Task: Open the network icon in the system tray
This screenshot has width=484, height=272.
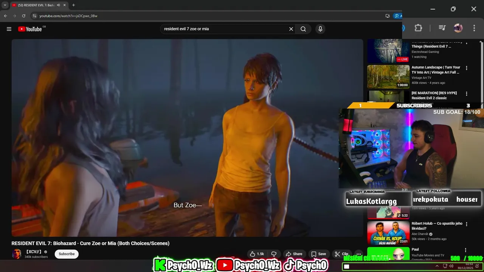Action: point(445,266)
